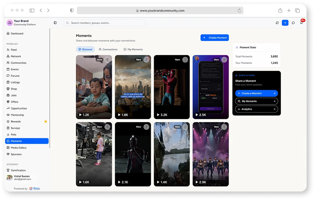Open options menu on 3.2K moment
Image resolution: width=315 pixels, height=200 pixels.
(185, 60)
